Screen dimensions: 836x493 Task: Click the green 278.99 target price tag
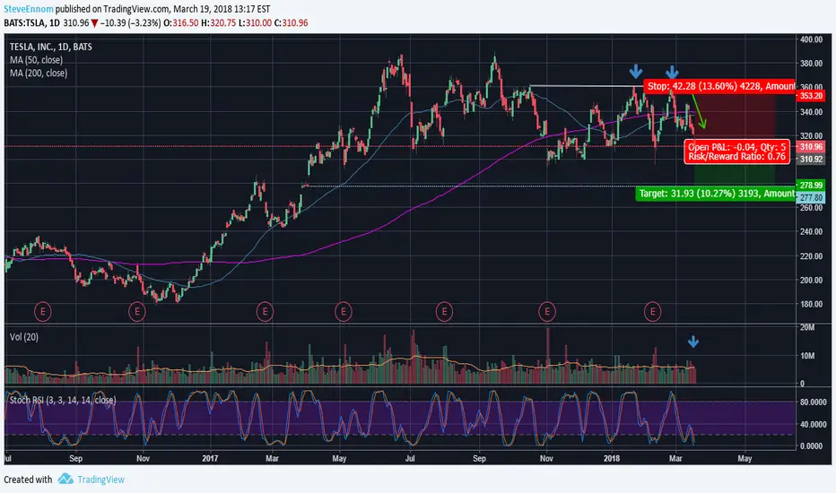[810, 186]
